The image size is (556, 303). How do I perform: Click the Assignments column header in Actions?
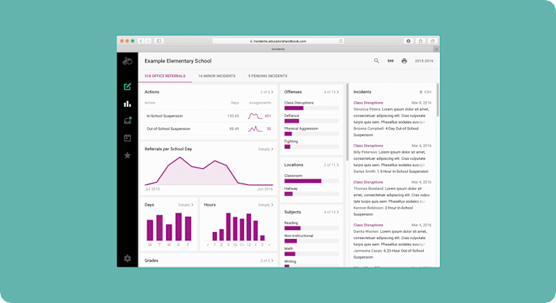(260, 103)
